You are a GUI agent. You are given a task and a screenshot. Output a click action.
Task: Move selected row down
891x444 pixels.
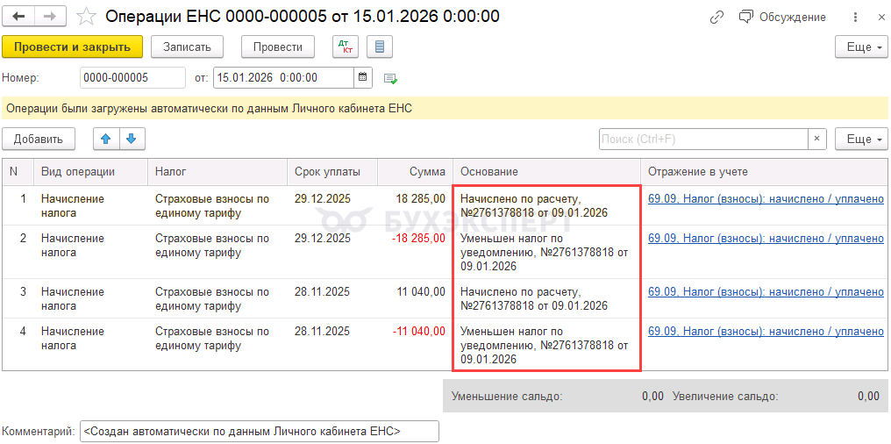(132, 140)
